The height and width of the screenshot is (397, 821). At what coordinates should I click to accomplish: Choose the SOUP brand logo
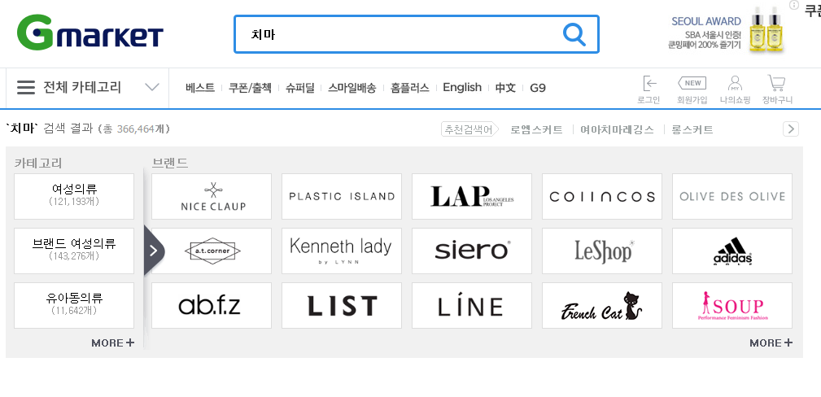(731, 305)
